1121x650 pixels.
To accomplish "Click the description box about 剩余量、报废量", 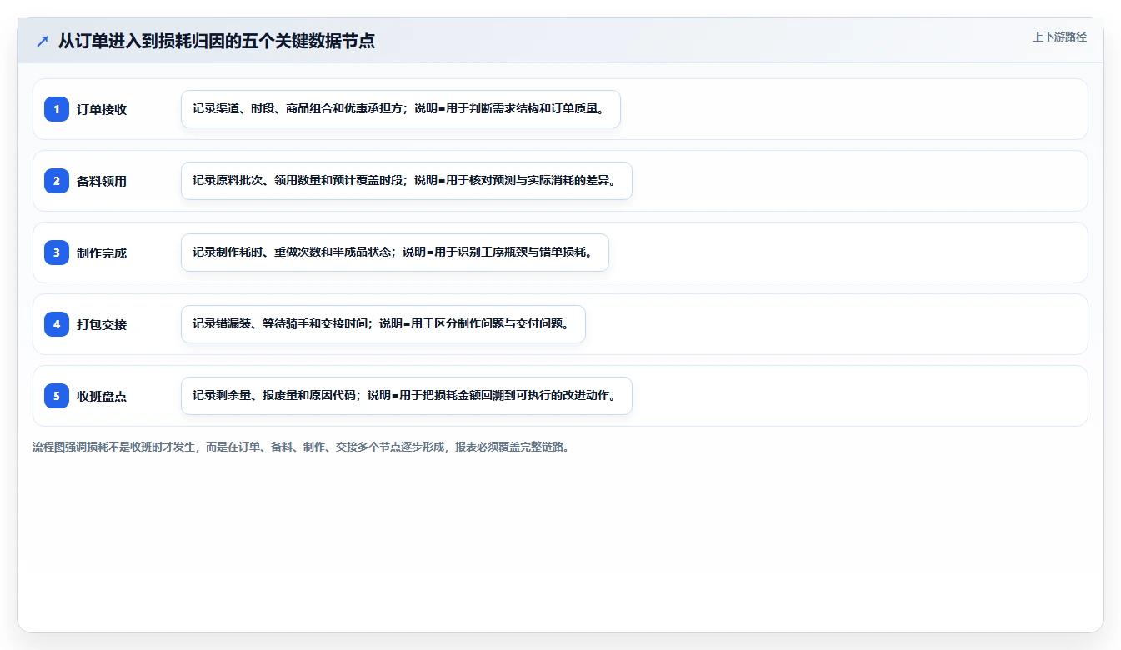I will [x=407, y=396].
